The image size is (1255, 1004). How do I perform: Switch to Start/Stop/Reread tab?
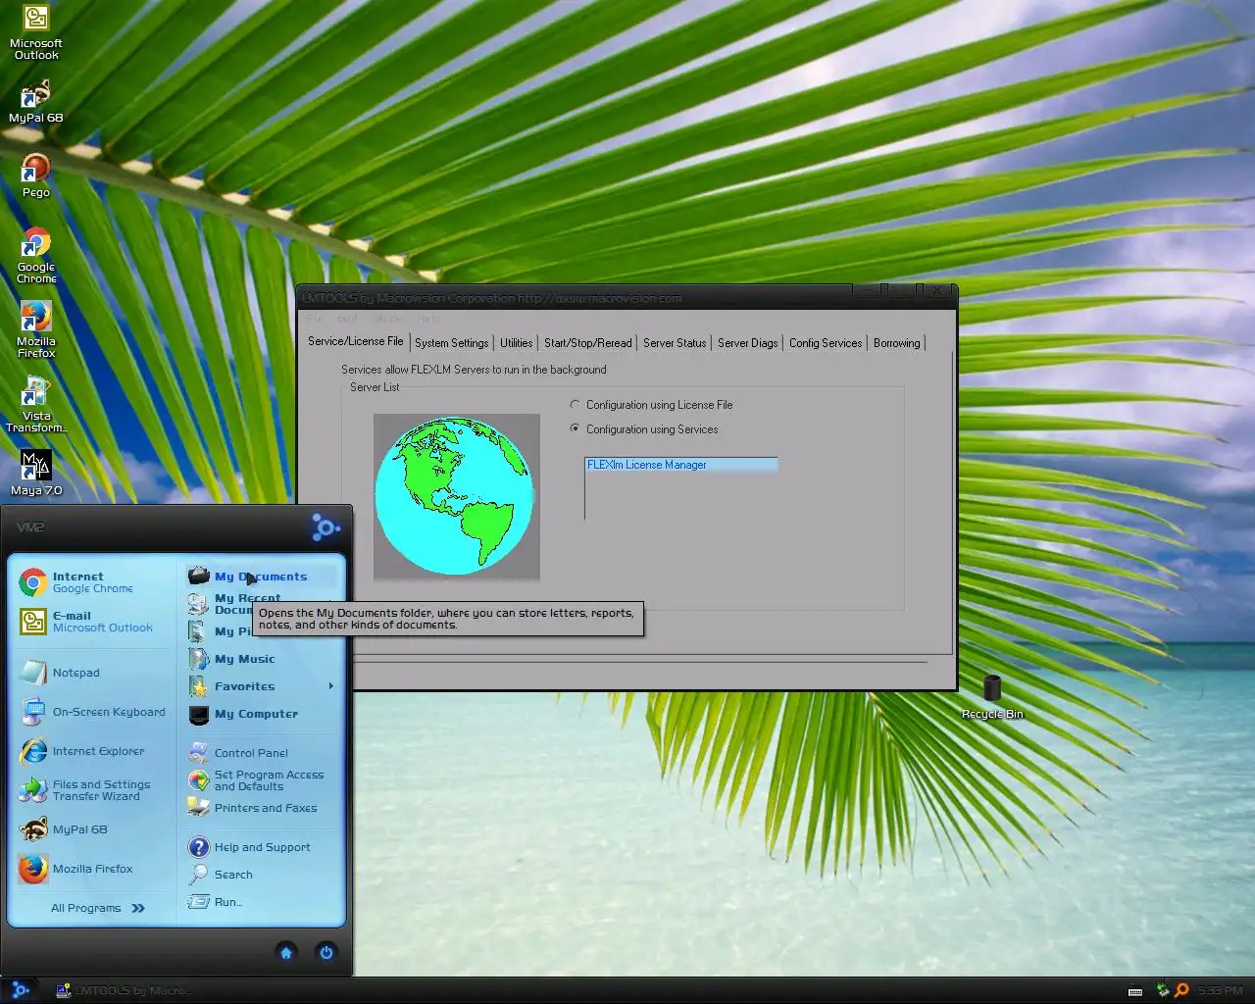point(588,343)
